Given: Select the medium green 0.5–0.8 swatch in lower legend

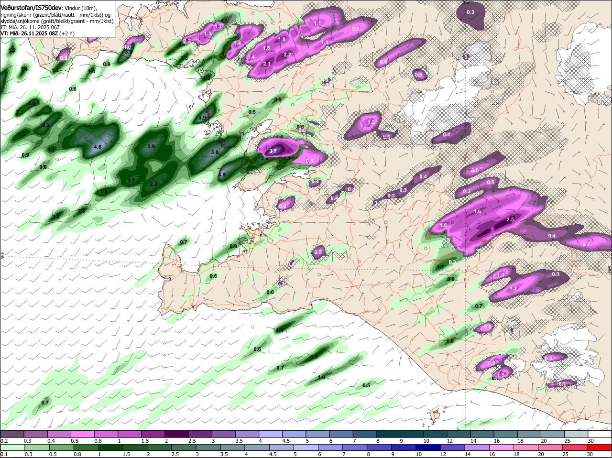Looking at the screenshot, I should point(61,447).
